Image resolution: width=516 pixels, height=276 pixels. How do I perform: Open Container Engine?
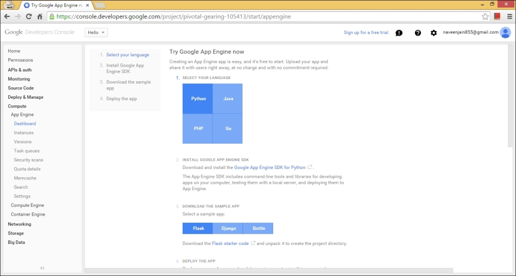(28, 214)
